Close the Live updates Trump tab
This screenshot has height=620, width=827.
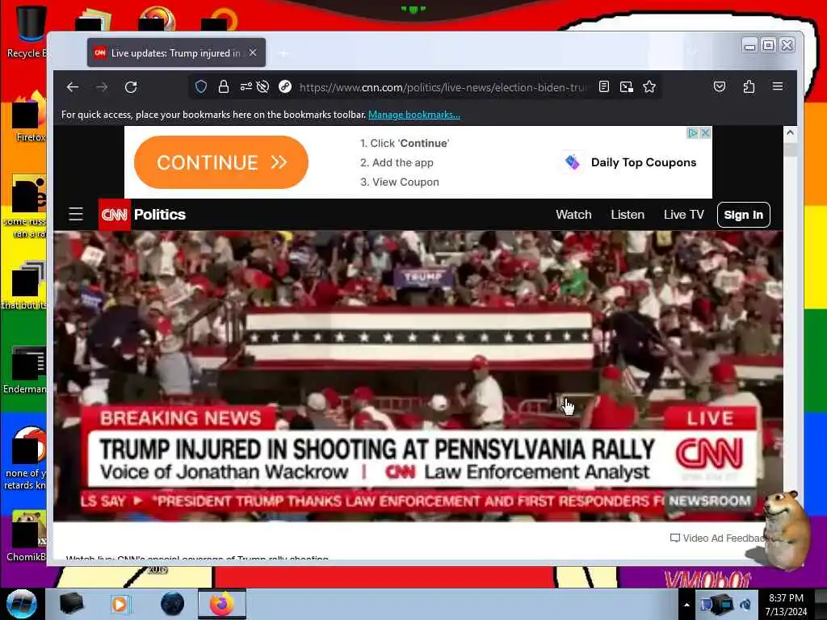tap(253, 52)
